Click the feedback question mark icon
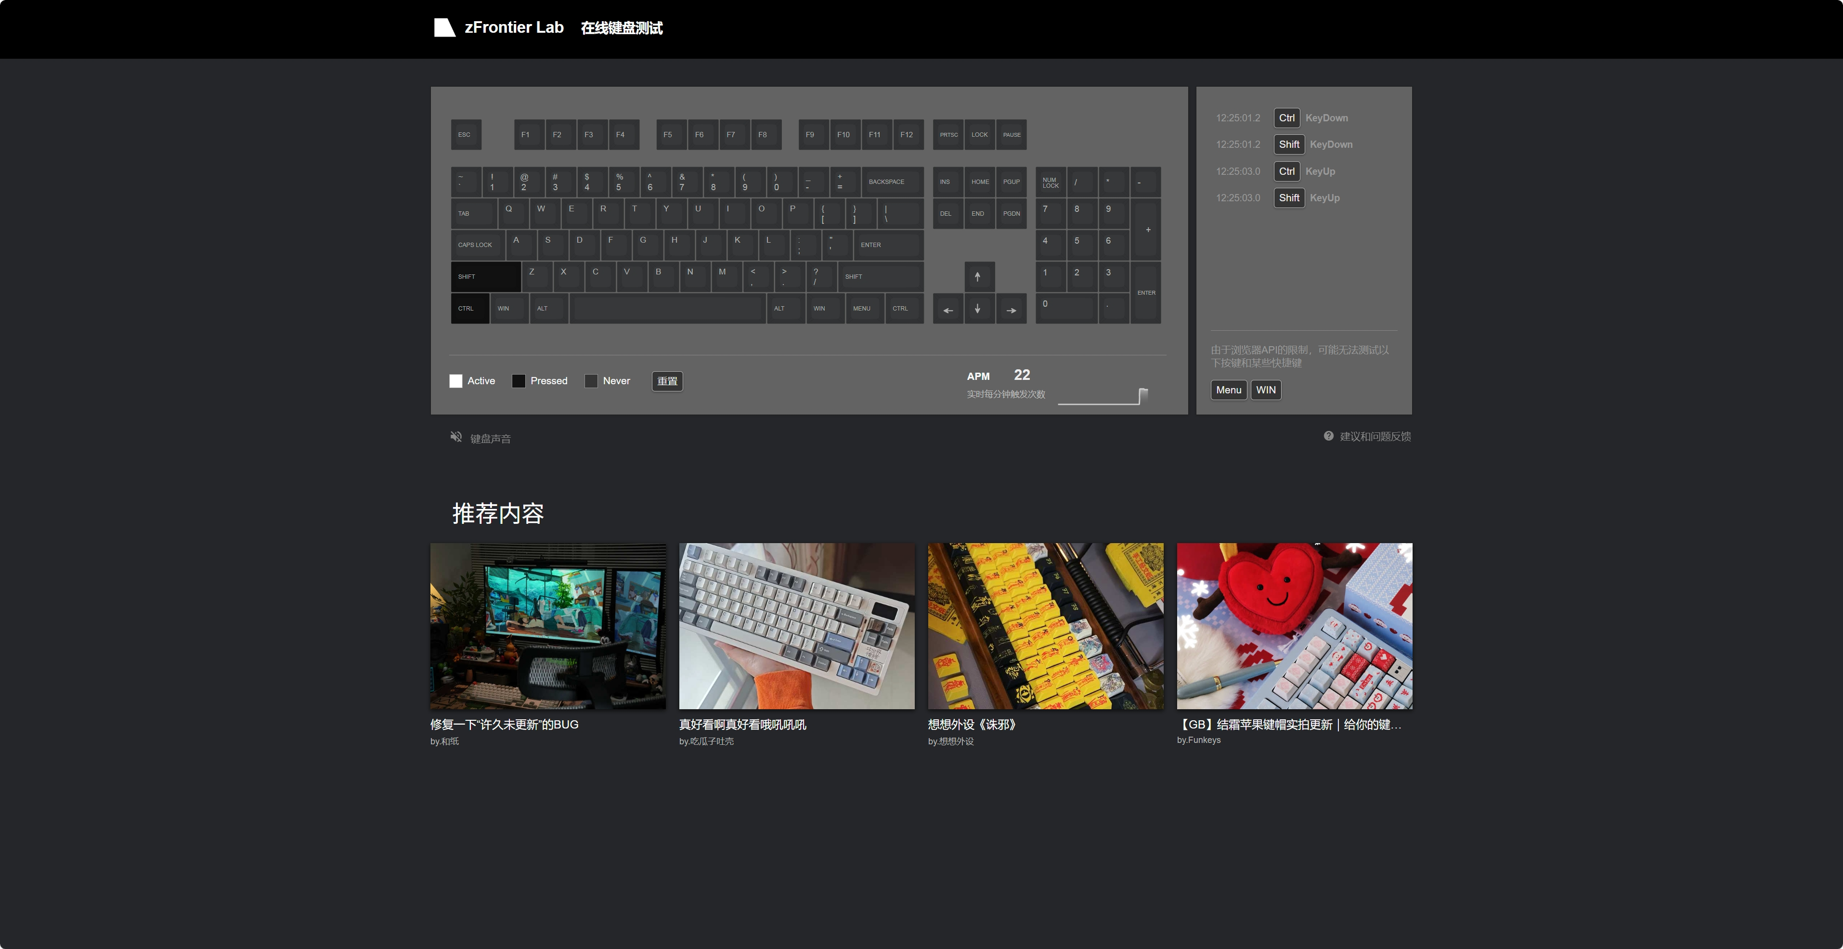The height and width of the screenshot is (949, 1843). (1328, 436)
